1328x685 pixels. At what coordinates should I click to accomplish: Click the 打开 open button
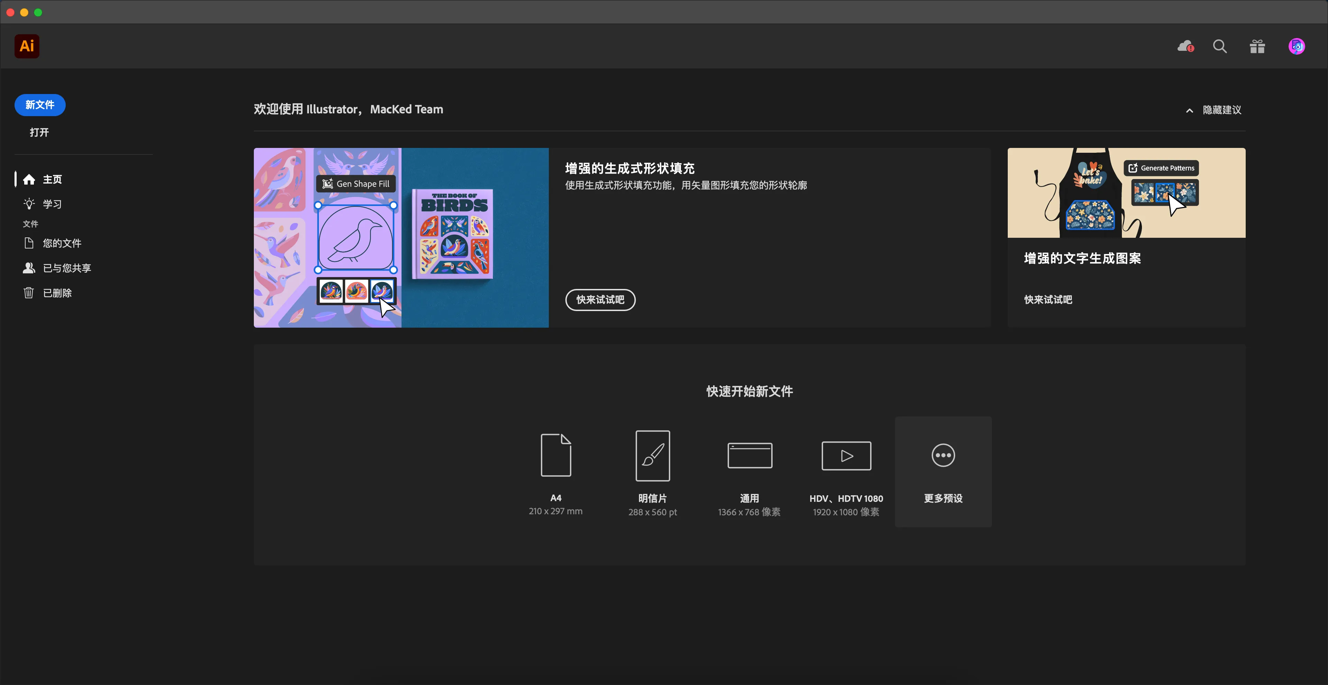pos(39,132)
